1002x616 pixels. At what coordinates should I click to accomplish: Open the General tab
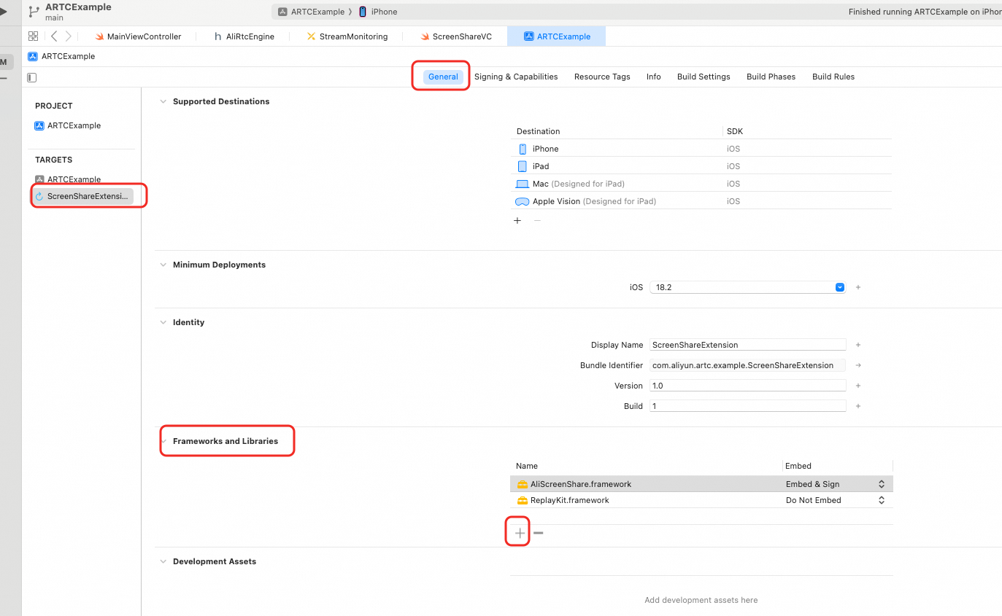point(443,77)
